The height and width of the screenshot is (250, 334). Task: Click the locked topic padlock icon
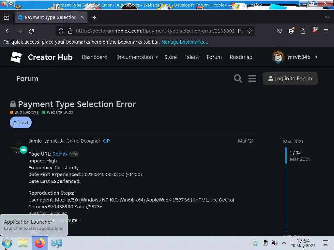point(13,104)
